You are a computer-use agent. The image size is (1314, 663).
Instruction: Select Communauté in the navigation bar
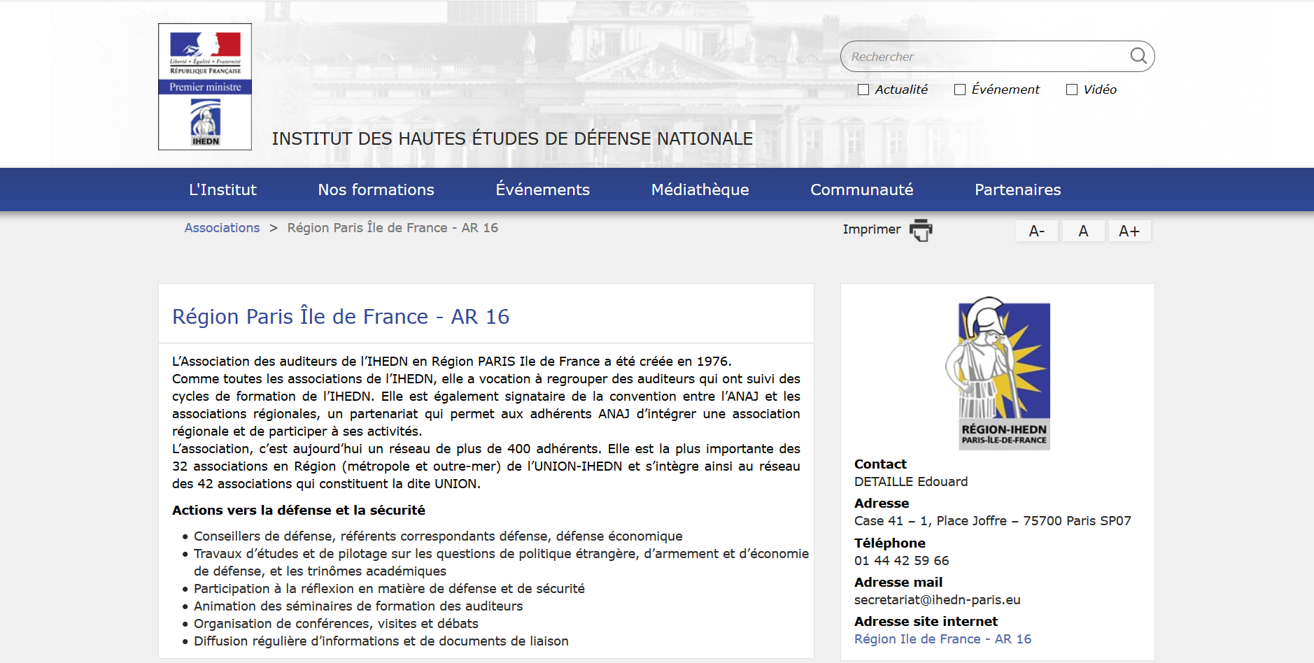tap(862, 189)
